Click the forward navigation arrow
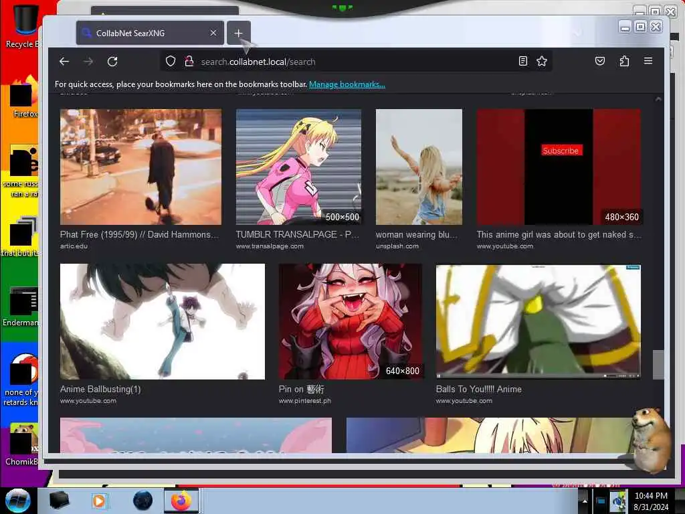Screen dimensions: 685x514 pos(88,62)
